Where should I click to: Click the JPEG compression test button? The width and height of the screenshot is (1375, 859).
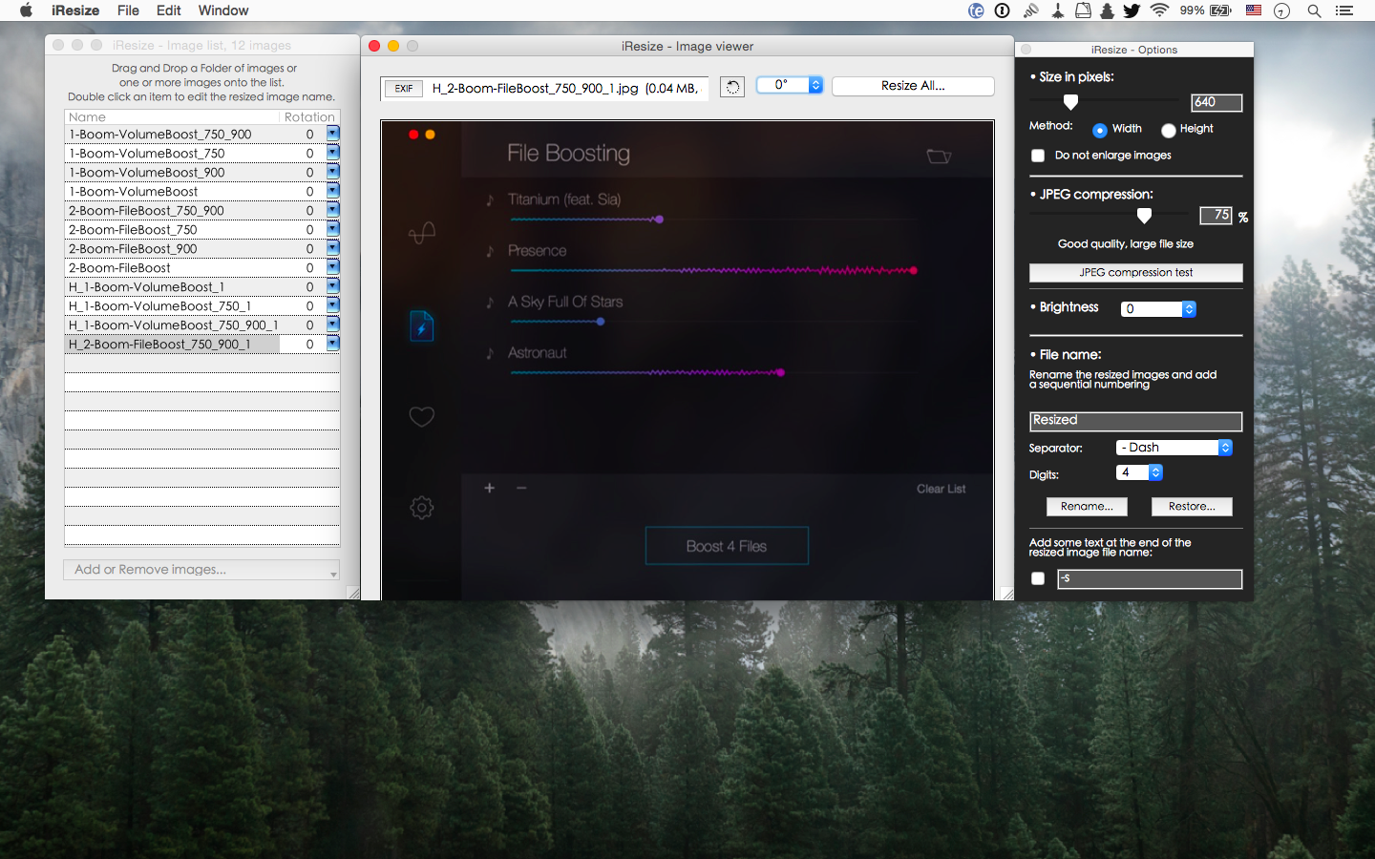click(1135, 273)
